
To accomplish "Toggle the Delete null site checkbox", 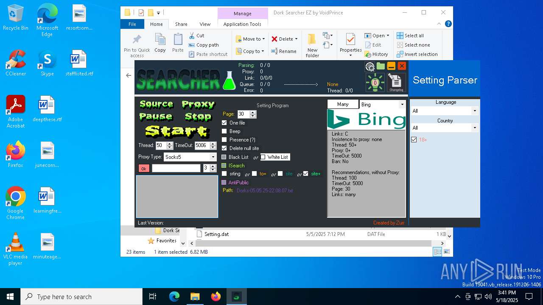I will pos(224,148).
